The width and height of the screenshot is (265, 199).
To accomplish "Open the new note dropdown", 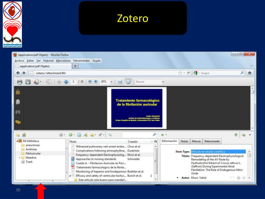I will [93, 135].
